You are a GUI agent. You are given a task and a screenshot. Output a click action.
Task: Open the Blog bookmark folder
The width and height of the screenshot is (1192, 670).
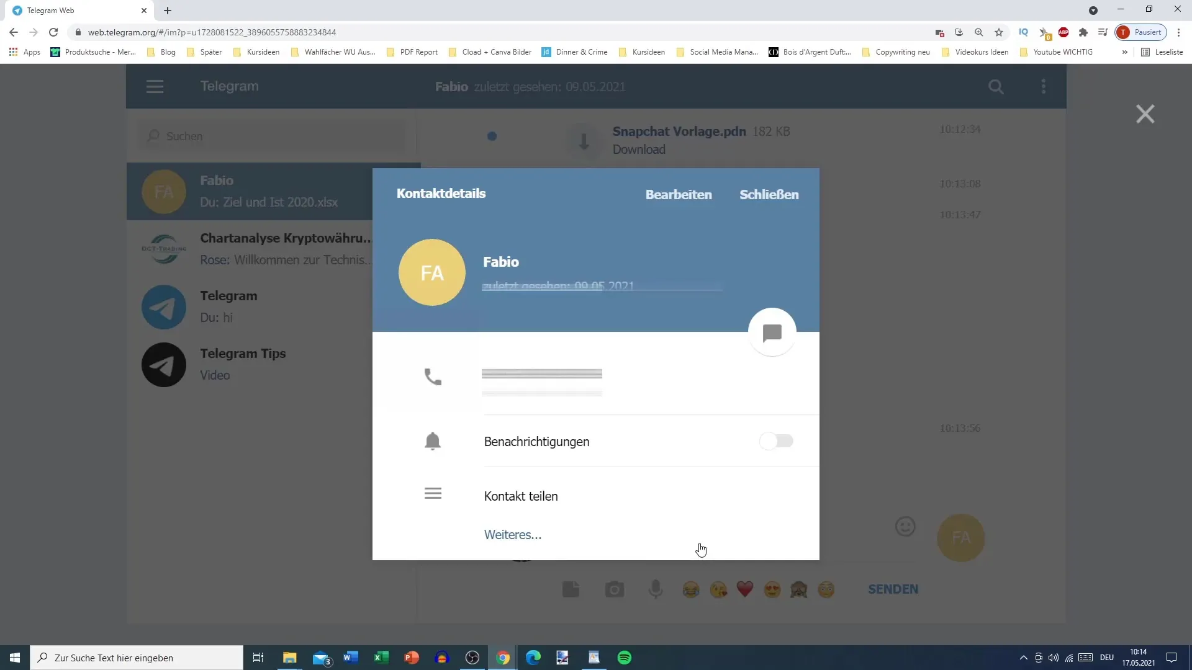tap(161, 52)
